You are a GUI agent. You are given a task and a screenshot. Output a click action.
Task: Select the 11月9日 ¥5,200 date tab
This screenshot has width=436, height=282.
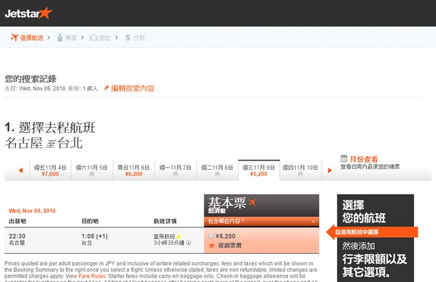point(259,170)
